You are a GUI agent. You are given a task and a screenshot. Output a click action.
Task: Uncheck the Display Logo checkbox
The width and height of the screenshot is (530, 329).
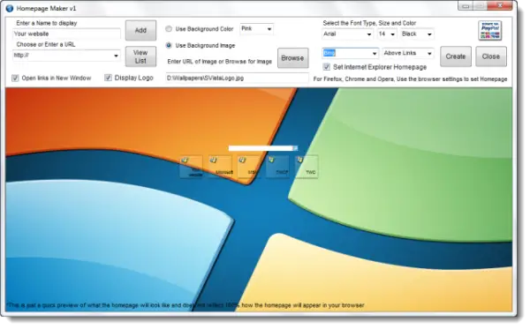tap(108, 78)
